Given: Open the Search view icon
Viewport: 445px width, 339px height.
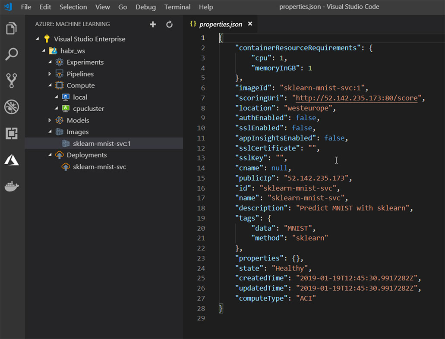Looking at the screenshot, I should [12, 55].
